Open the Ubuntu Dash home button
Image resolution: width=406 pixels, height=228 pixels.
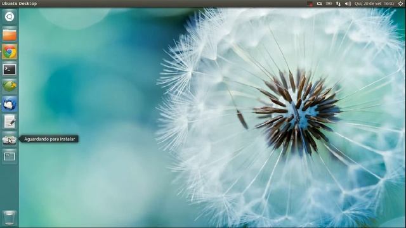click(x=10, y=16)
